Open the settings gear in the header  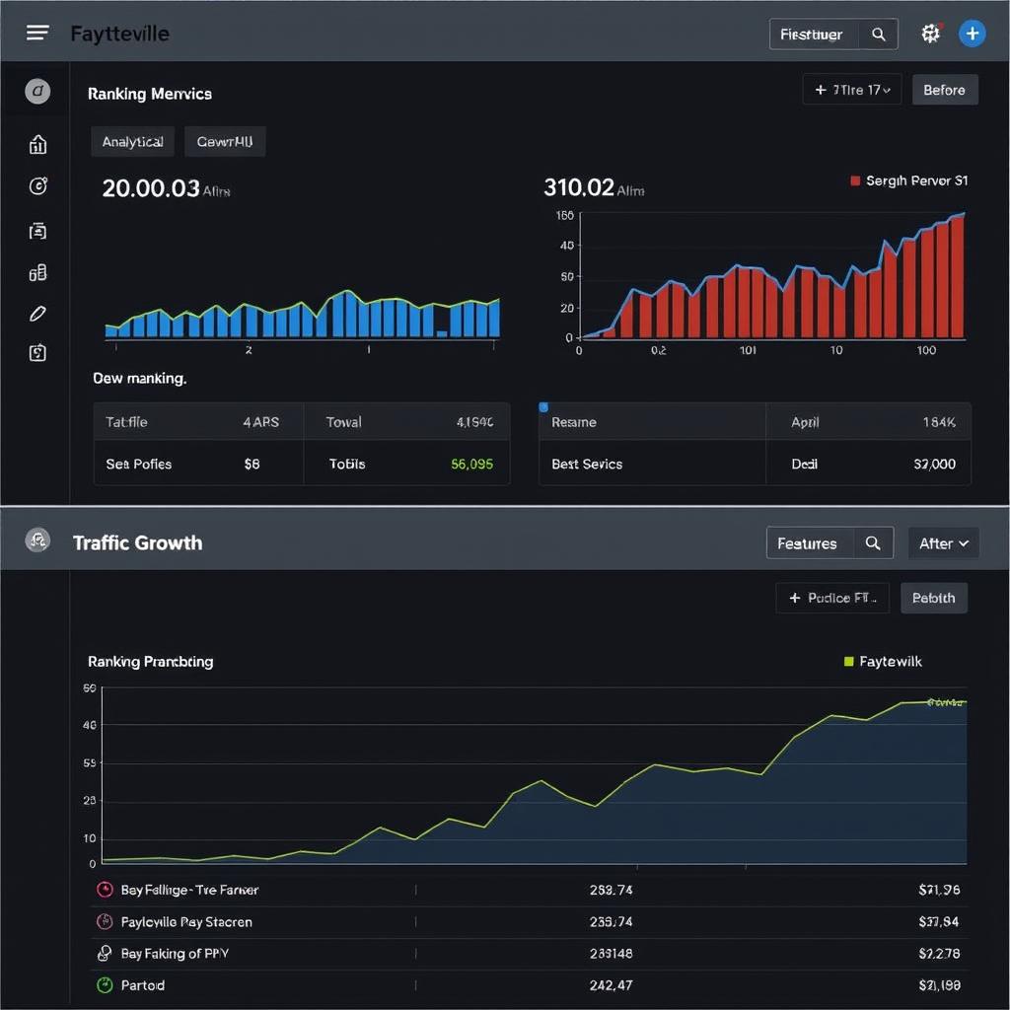click(x=929, y=34)
